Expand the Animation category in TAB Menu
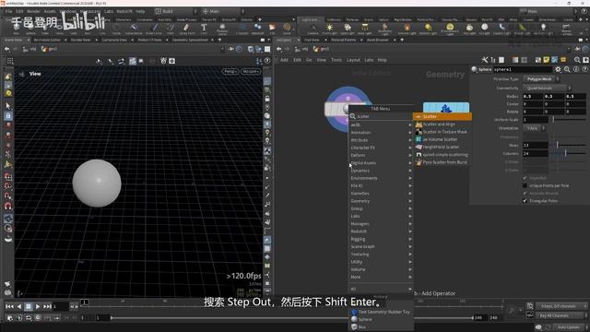 380,133
